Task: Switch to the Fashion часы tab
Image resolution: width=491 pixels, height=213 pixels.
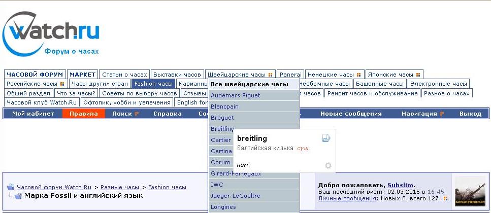Action: pyautogui.click(x=153, y=84)
